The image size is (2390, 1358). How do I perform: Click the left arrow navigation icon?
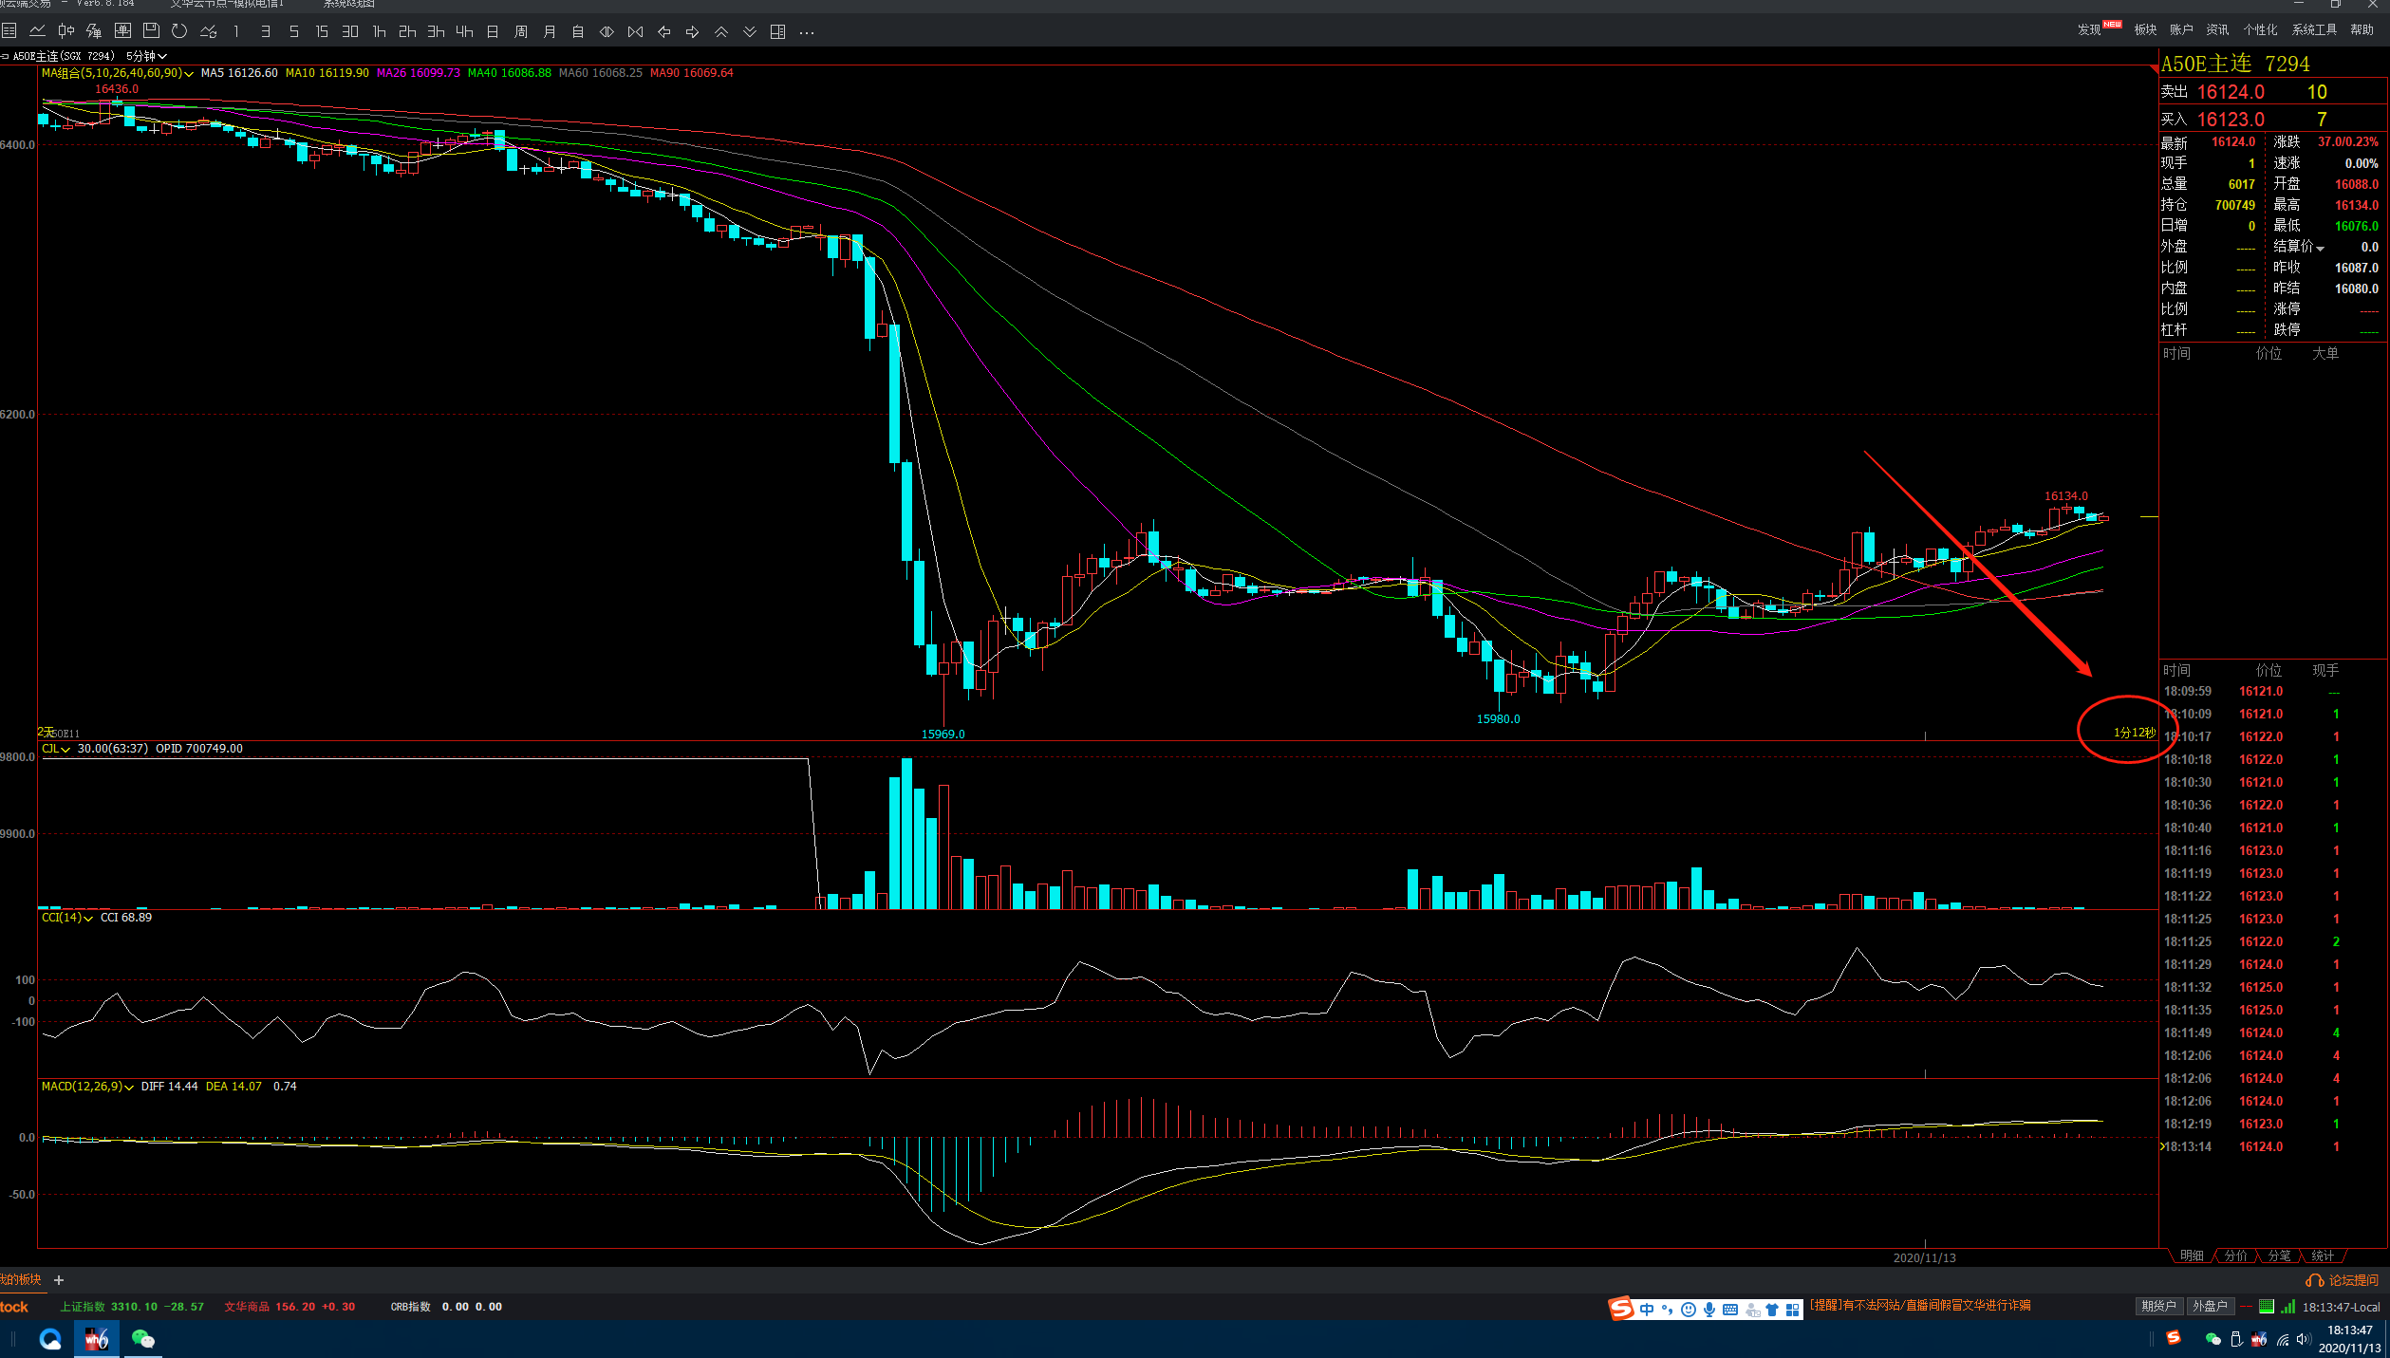[663, 31]
